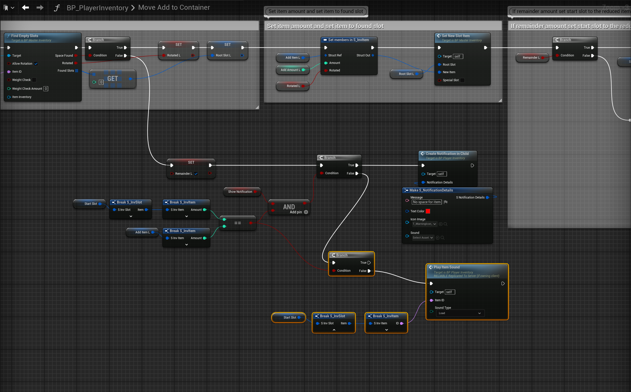The width and height of the screenshot is (631, 392).
Task: Open the T_WarningIcon asset dropdown
Action: click(x=425, y=224)
